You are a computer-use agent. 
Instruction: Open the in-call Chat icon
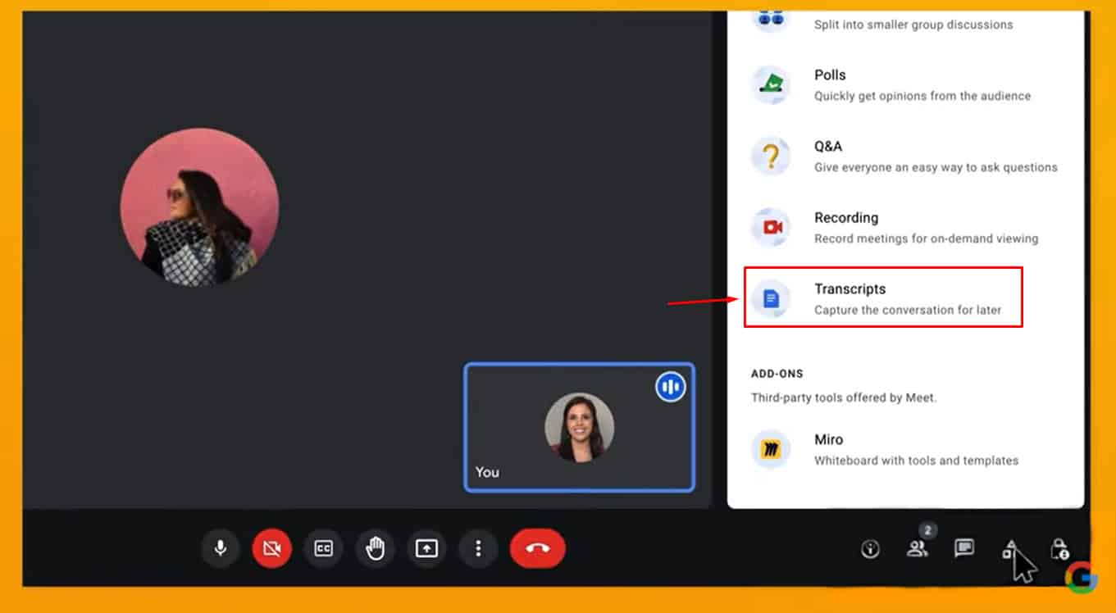pos(964,549)
